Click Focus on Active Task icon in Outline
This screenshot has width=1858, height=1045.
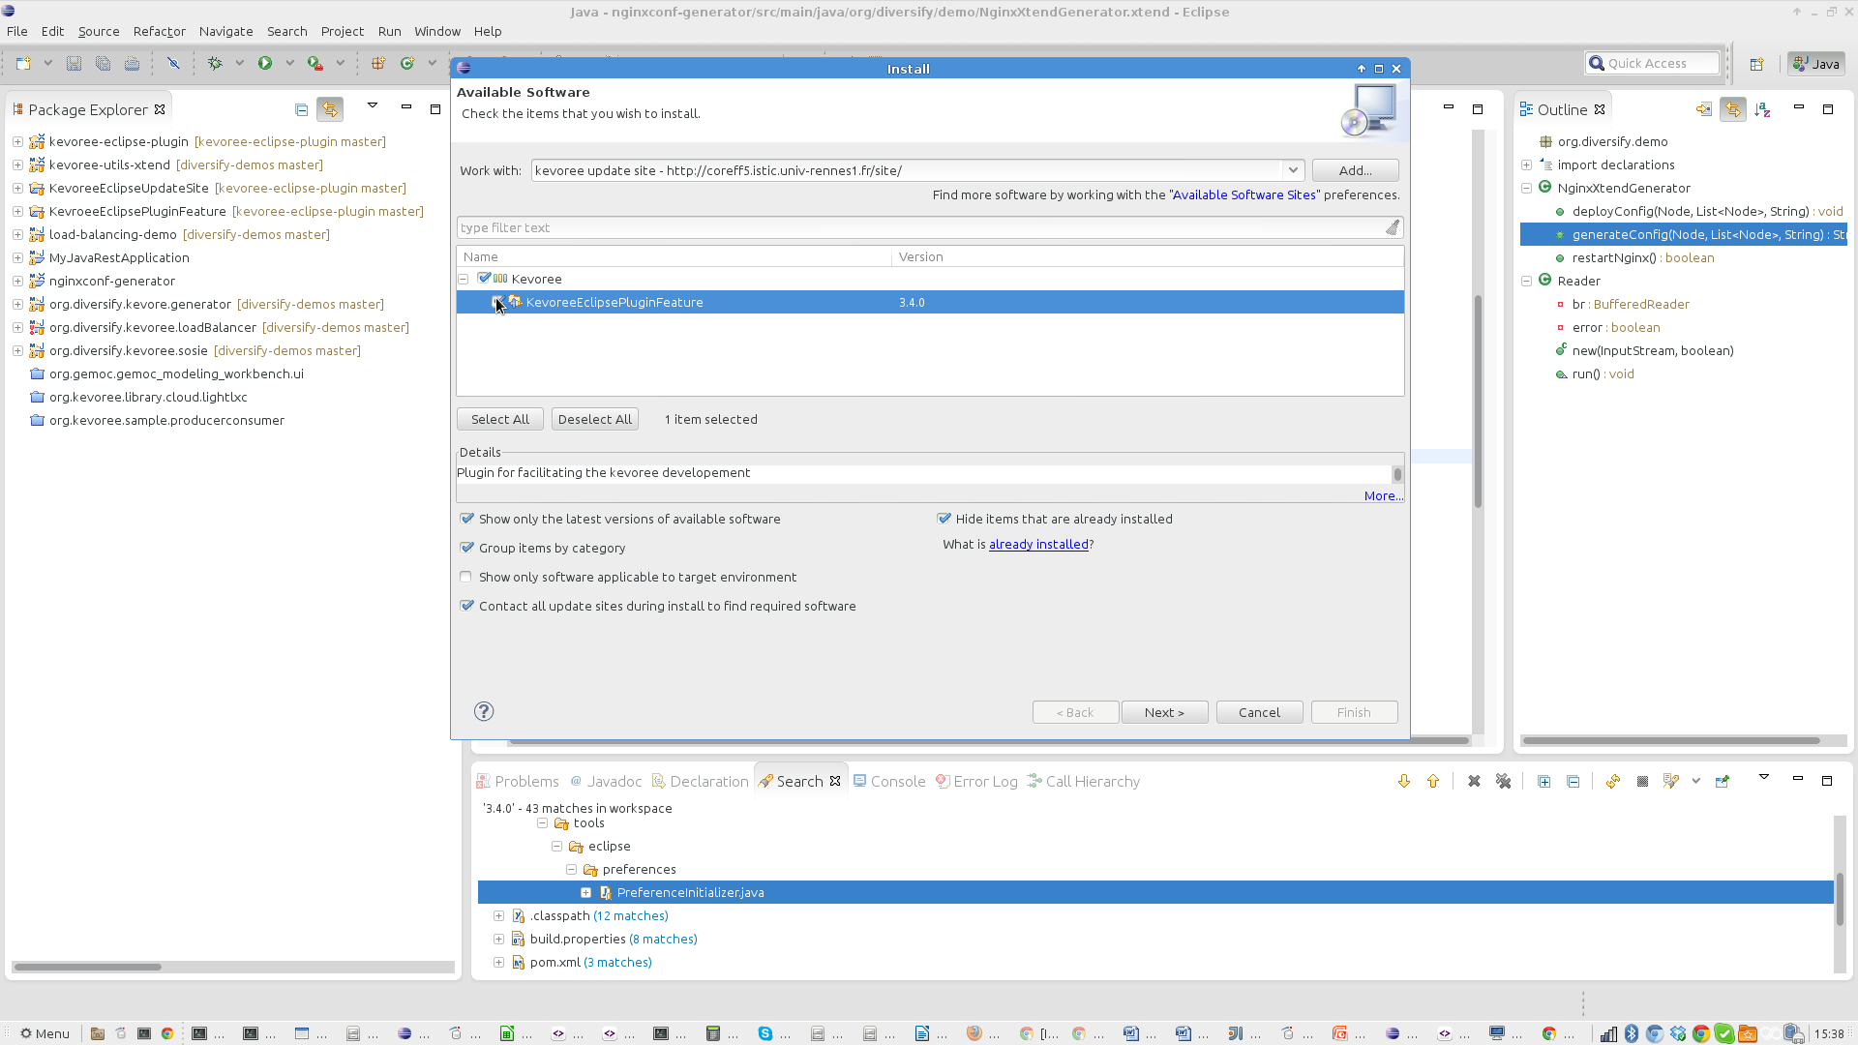point(1704,109)
